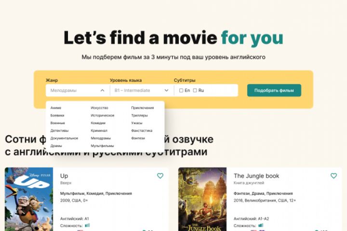
Task: Click the Английский: A1-A2 level text
Action: 251,218
